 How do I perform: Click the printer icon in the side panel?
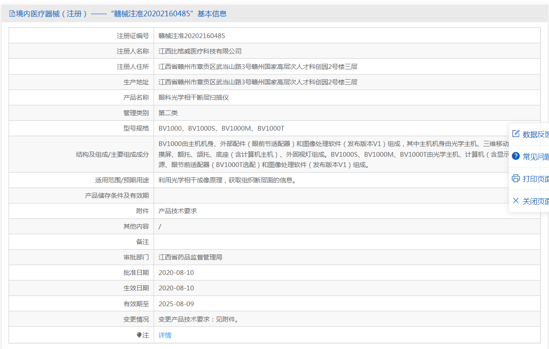516,178
